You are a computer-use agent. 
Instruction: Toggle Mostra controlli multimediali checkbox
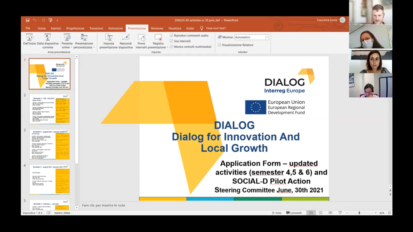(x=171, y=47)
